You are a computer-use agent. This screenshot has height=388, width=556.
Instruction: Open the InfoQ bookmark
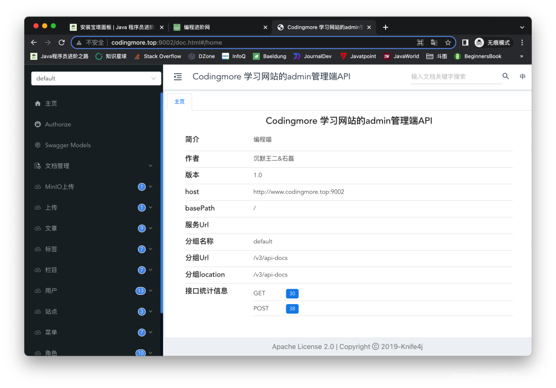pos(234,56)
